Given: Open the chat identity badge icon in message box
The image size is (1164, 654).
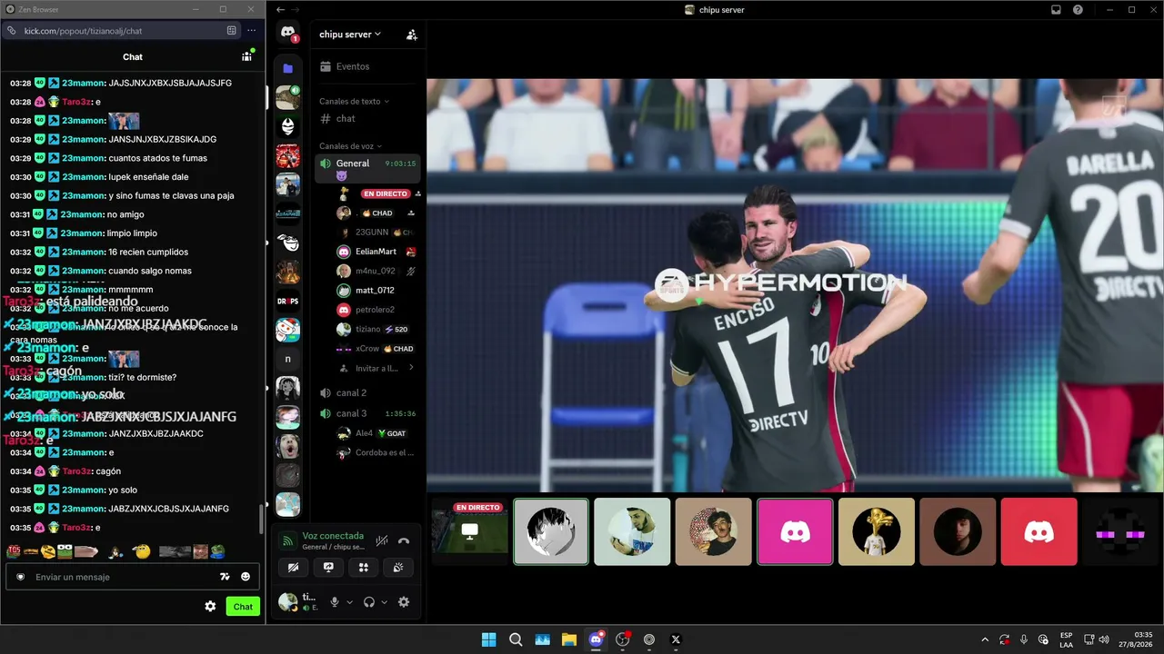Looking at the screenshot, I should click(20, 577).
